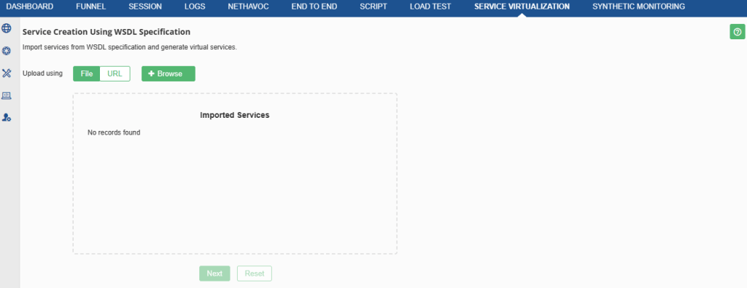Click the 'Import services from WSDL specification' description
The width and height of the screenshot is (747, 288).
coord(130,47)
